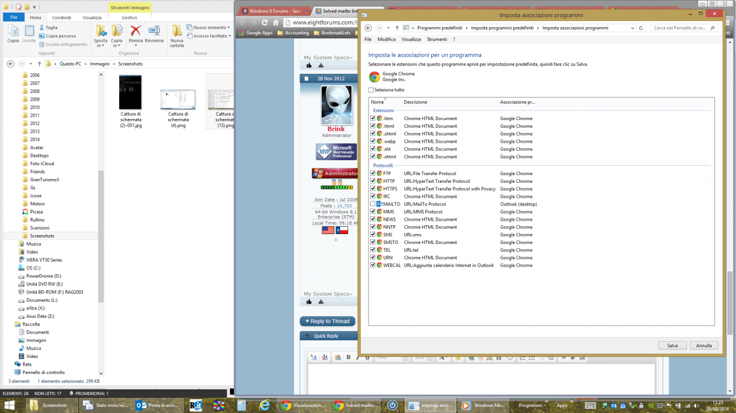
Task: Uncheck the .webp extension checkbox
Action: coord(373,142)
